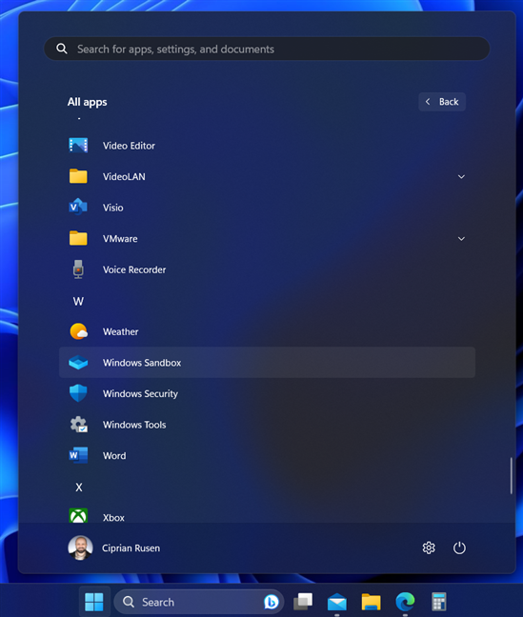
Task: Open Mail app from taskbar
Action: (336, 602)
